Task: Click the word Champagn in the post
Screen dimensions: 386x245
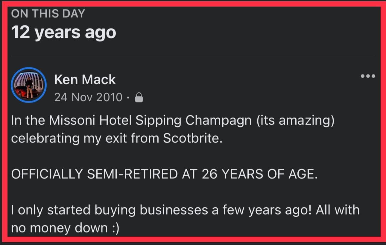Action: point(218,121)
